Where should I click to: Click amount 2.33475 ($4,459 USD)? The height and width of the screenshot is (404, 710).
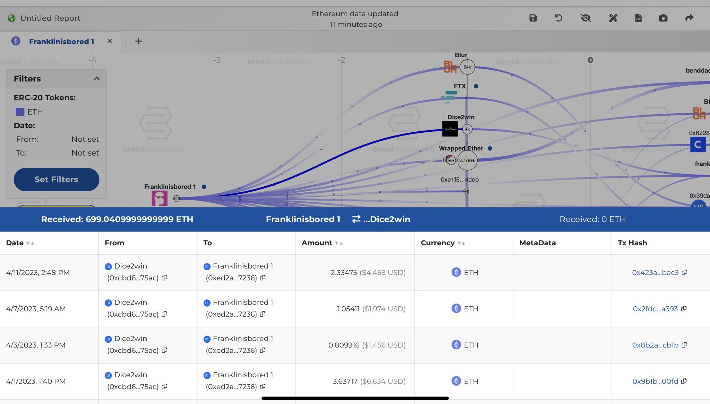pyautogui.click(x=368, y=272)
